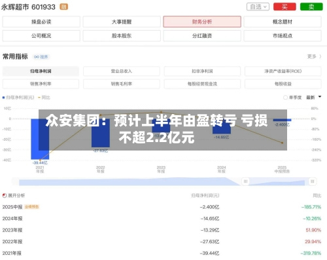Screen dimensions: 327x260
Task: Click the 2025 中报预告 bar labeled -2.400亿
Action: click(282, 120)
